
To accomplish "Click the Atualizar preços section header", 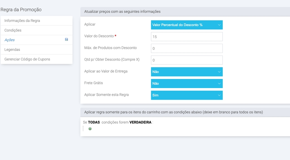I will (x=122, y=12).
